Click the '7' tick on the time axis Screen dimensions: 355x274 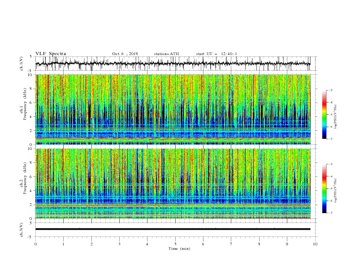pyautogui.click(x=231, y=244)
